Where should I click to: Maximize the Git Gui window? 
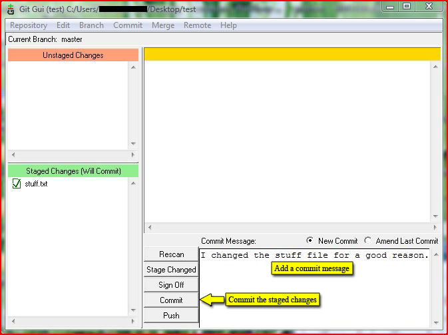pos(407,7)
